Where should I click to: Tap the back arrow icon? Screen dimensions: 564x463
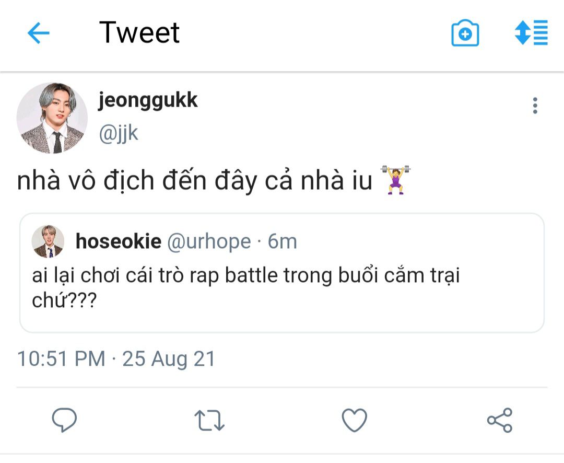tap(38, 34)
